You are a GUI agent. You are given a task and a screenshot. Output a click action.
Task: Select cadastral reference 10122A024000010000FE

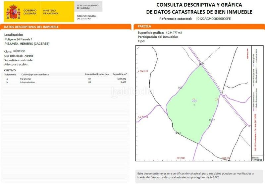pyautogui.click(x=213, y=19)
